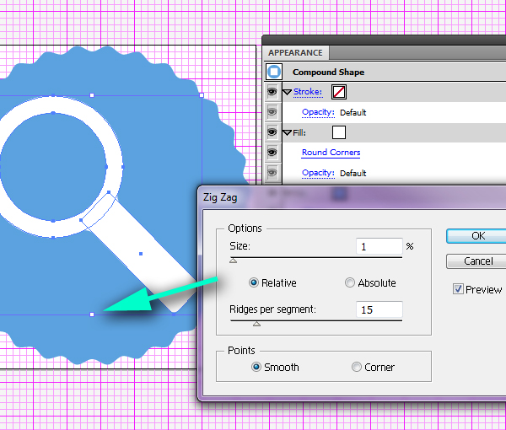
Task: Open the Round Corners effect link
Action: [x=331, y=153]
